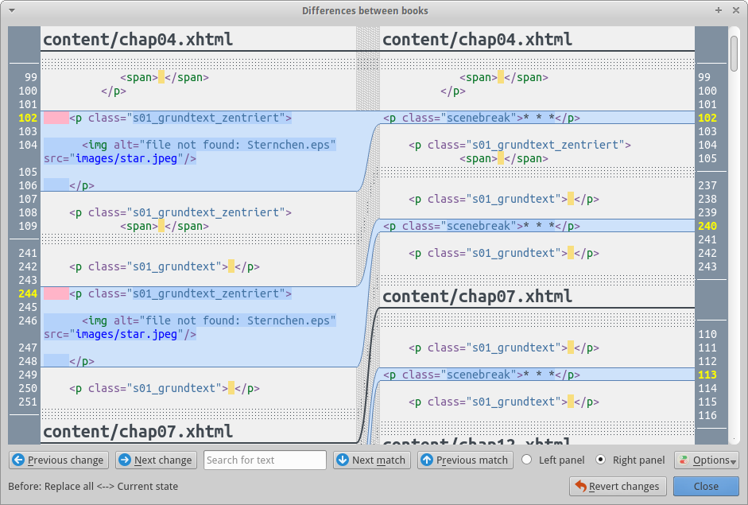Click highlighted line number 240 in right gutter
Image resolution: width=748 pixels, height=505 pixels.
coord(707,226)
